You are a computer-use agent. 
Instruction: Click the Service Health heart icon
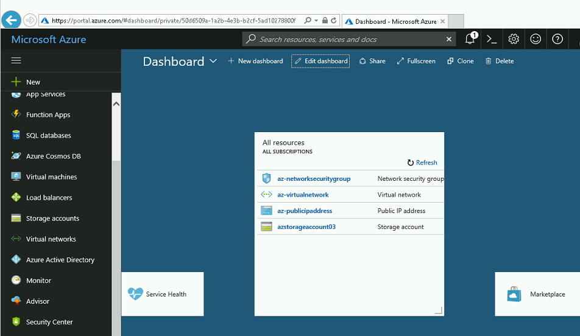click(135, 294)
